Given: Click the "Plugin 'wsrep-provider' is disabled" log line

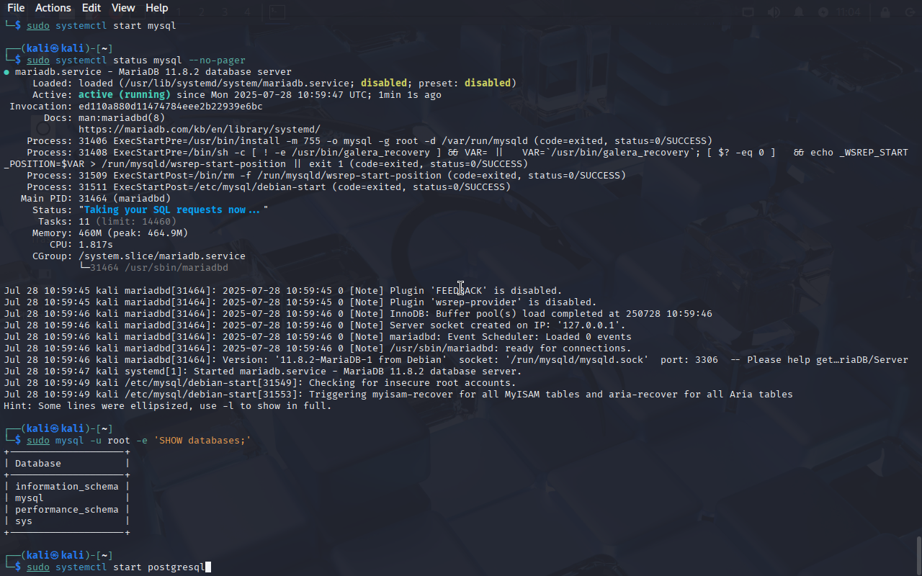Looking at the screenshot, I should [300, 302].
